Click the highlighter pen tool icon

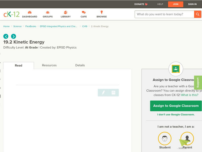[x=103, y=93]
